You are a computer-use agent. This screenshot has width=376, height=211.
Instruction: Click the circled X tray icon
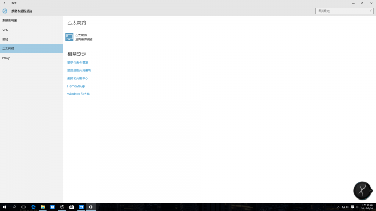357,207
